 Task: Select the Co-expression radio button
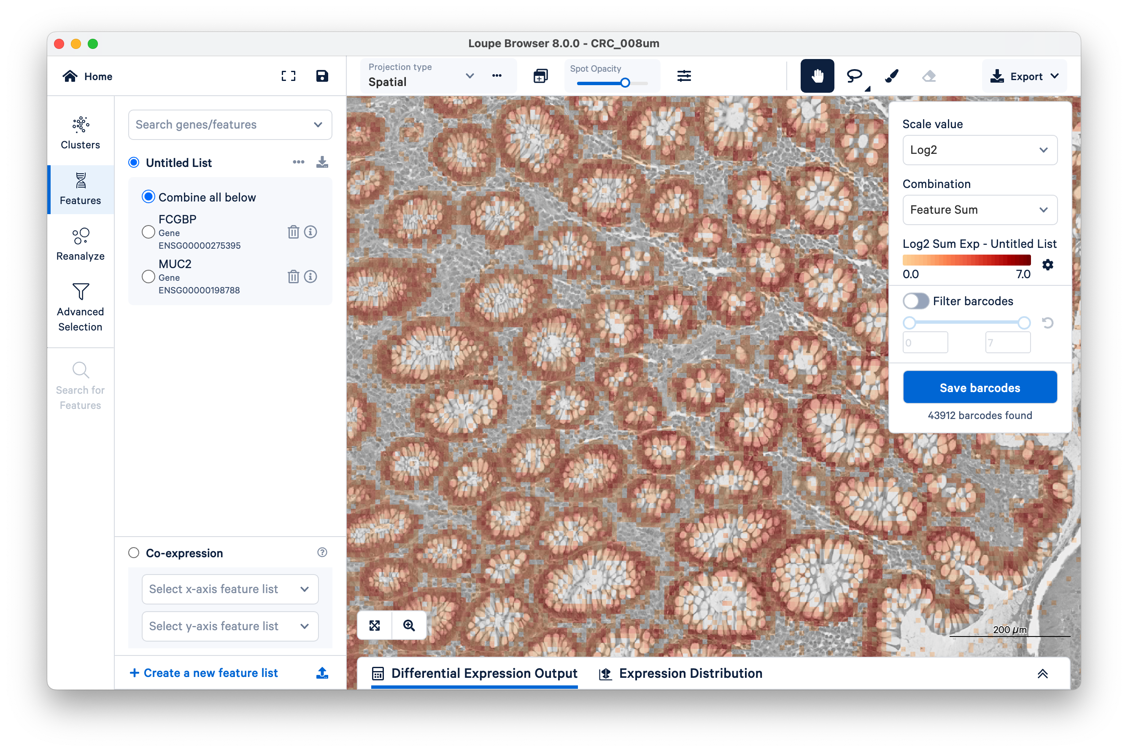tap(134, 553)
